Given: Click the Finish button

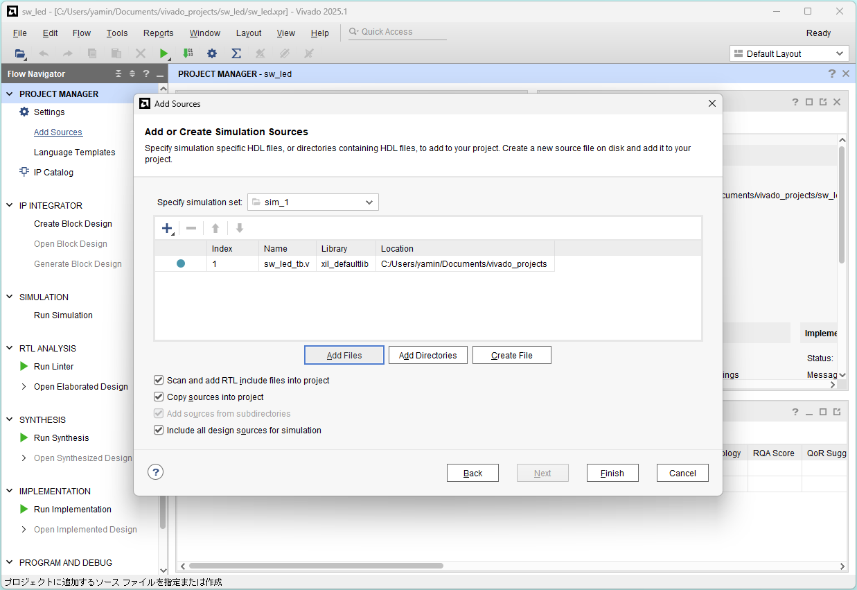Looking at the screenshot, I should [612, 473].
